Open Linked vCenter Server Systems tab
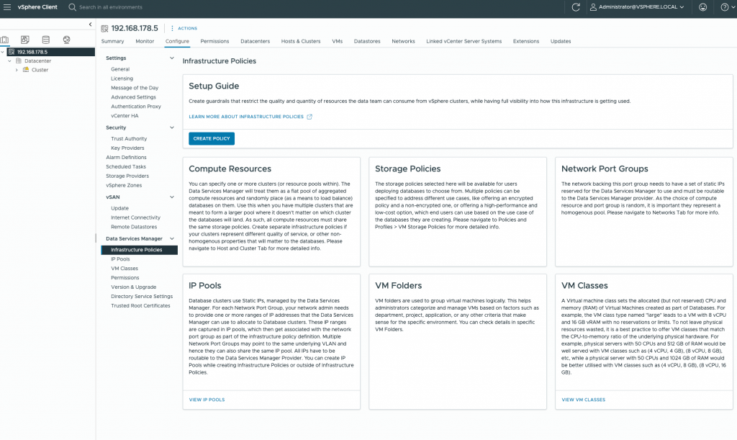737x440 pixels. [464, 41]
